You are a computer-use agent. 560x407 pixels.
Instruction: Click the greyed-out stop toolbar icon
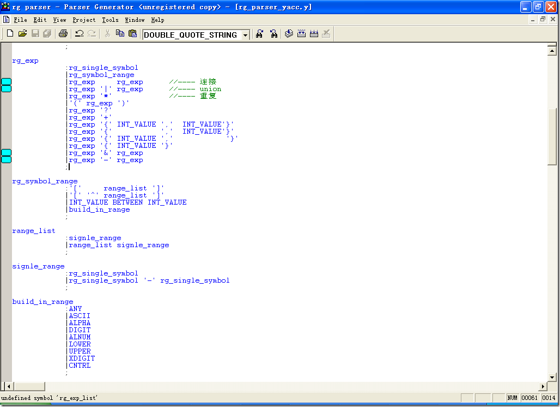[326, 34]
